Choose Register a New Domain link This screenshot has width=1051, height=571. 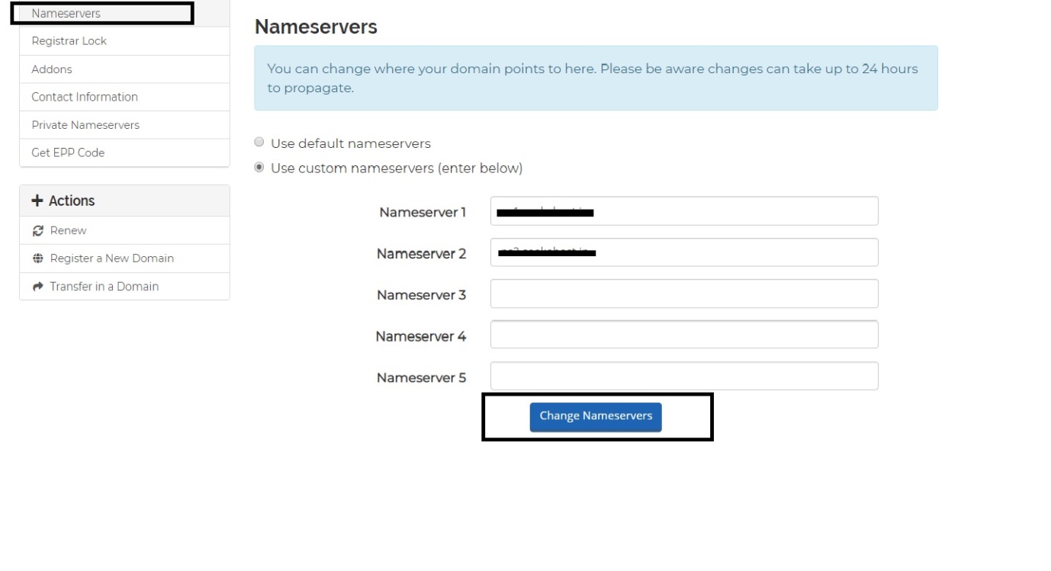coord(124,258)
